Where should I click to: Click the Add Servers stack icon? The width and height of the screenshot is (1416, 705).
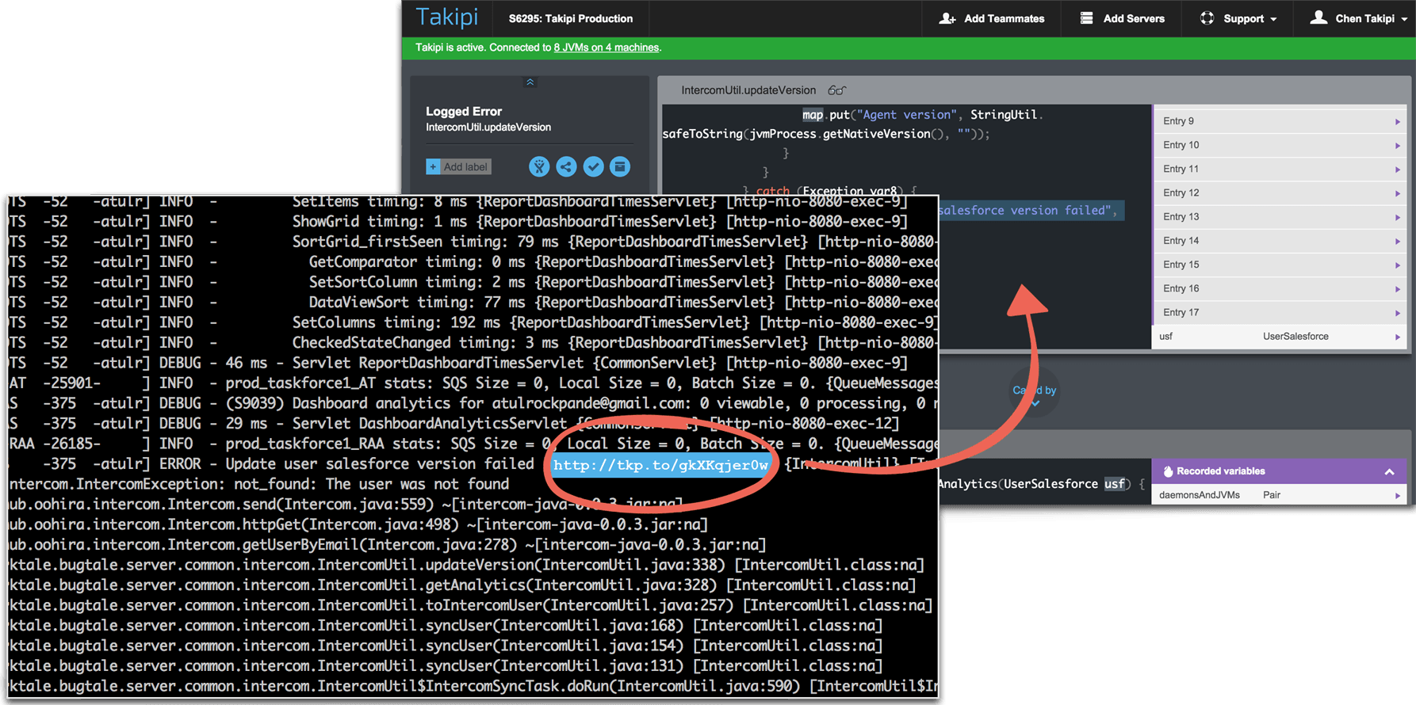[1086, 18]
